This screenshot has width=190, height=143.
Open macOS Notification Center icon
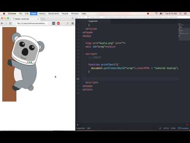(x=185, y=14)
